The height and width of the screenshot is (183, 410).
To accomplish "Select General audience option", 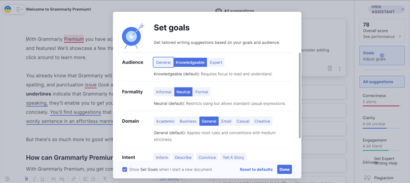I will [x=163, y=62].
